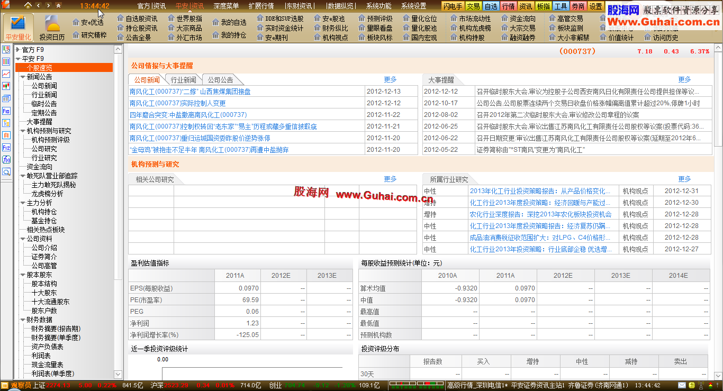Open the 扩展行情 menu

(261, 6)
